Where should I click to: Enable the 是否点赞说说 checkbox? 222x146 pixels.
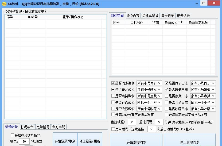click(113, 96)
